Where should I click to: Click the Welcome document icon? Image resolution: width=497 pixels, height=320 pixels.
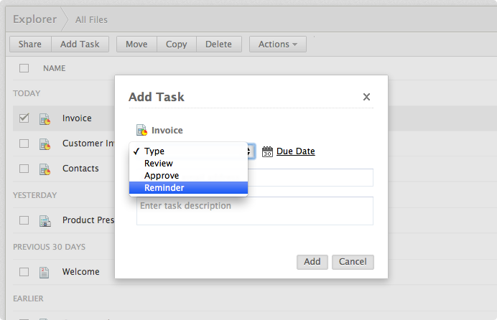[45, 272]
